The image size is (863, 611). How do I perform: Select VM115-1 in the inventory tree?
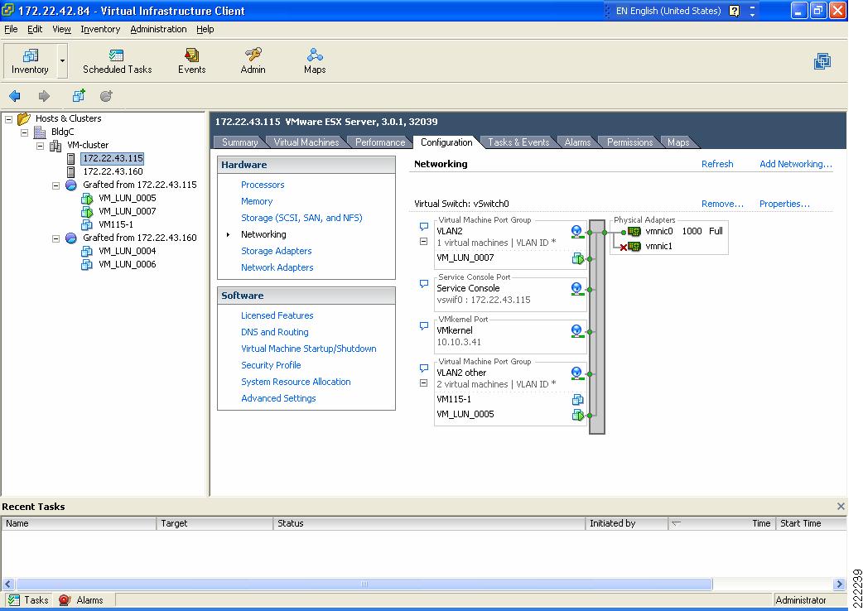click(116, 224)
